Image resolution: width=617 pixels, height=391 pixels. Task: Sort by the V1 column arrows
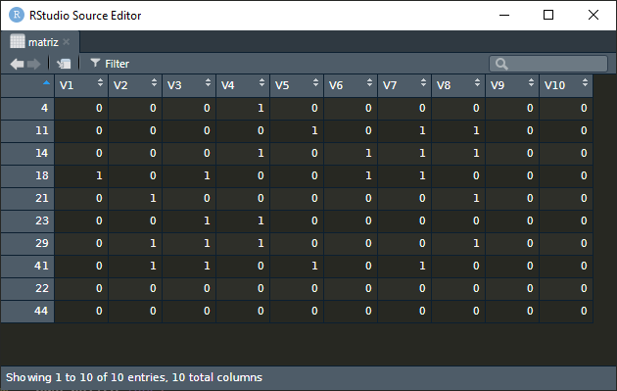(x=100, y=82)
